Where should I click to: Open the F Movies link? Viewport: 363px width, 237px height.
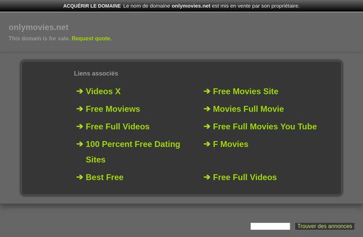231,144
